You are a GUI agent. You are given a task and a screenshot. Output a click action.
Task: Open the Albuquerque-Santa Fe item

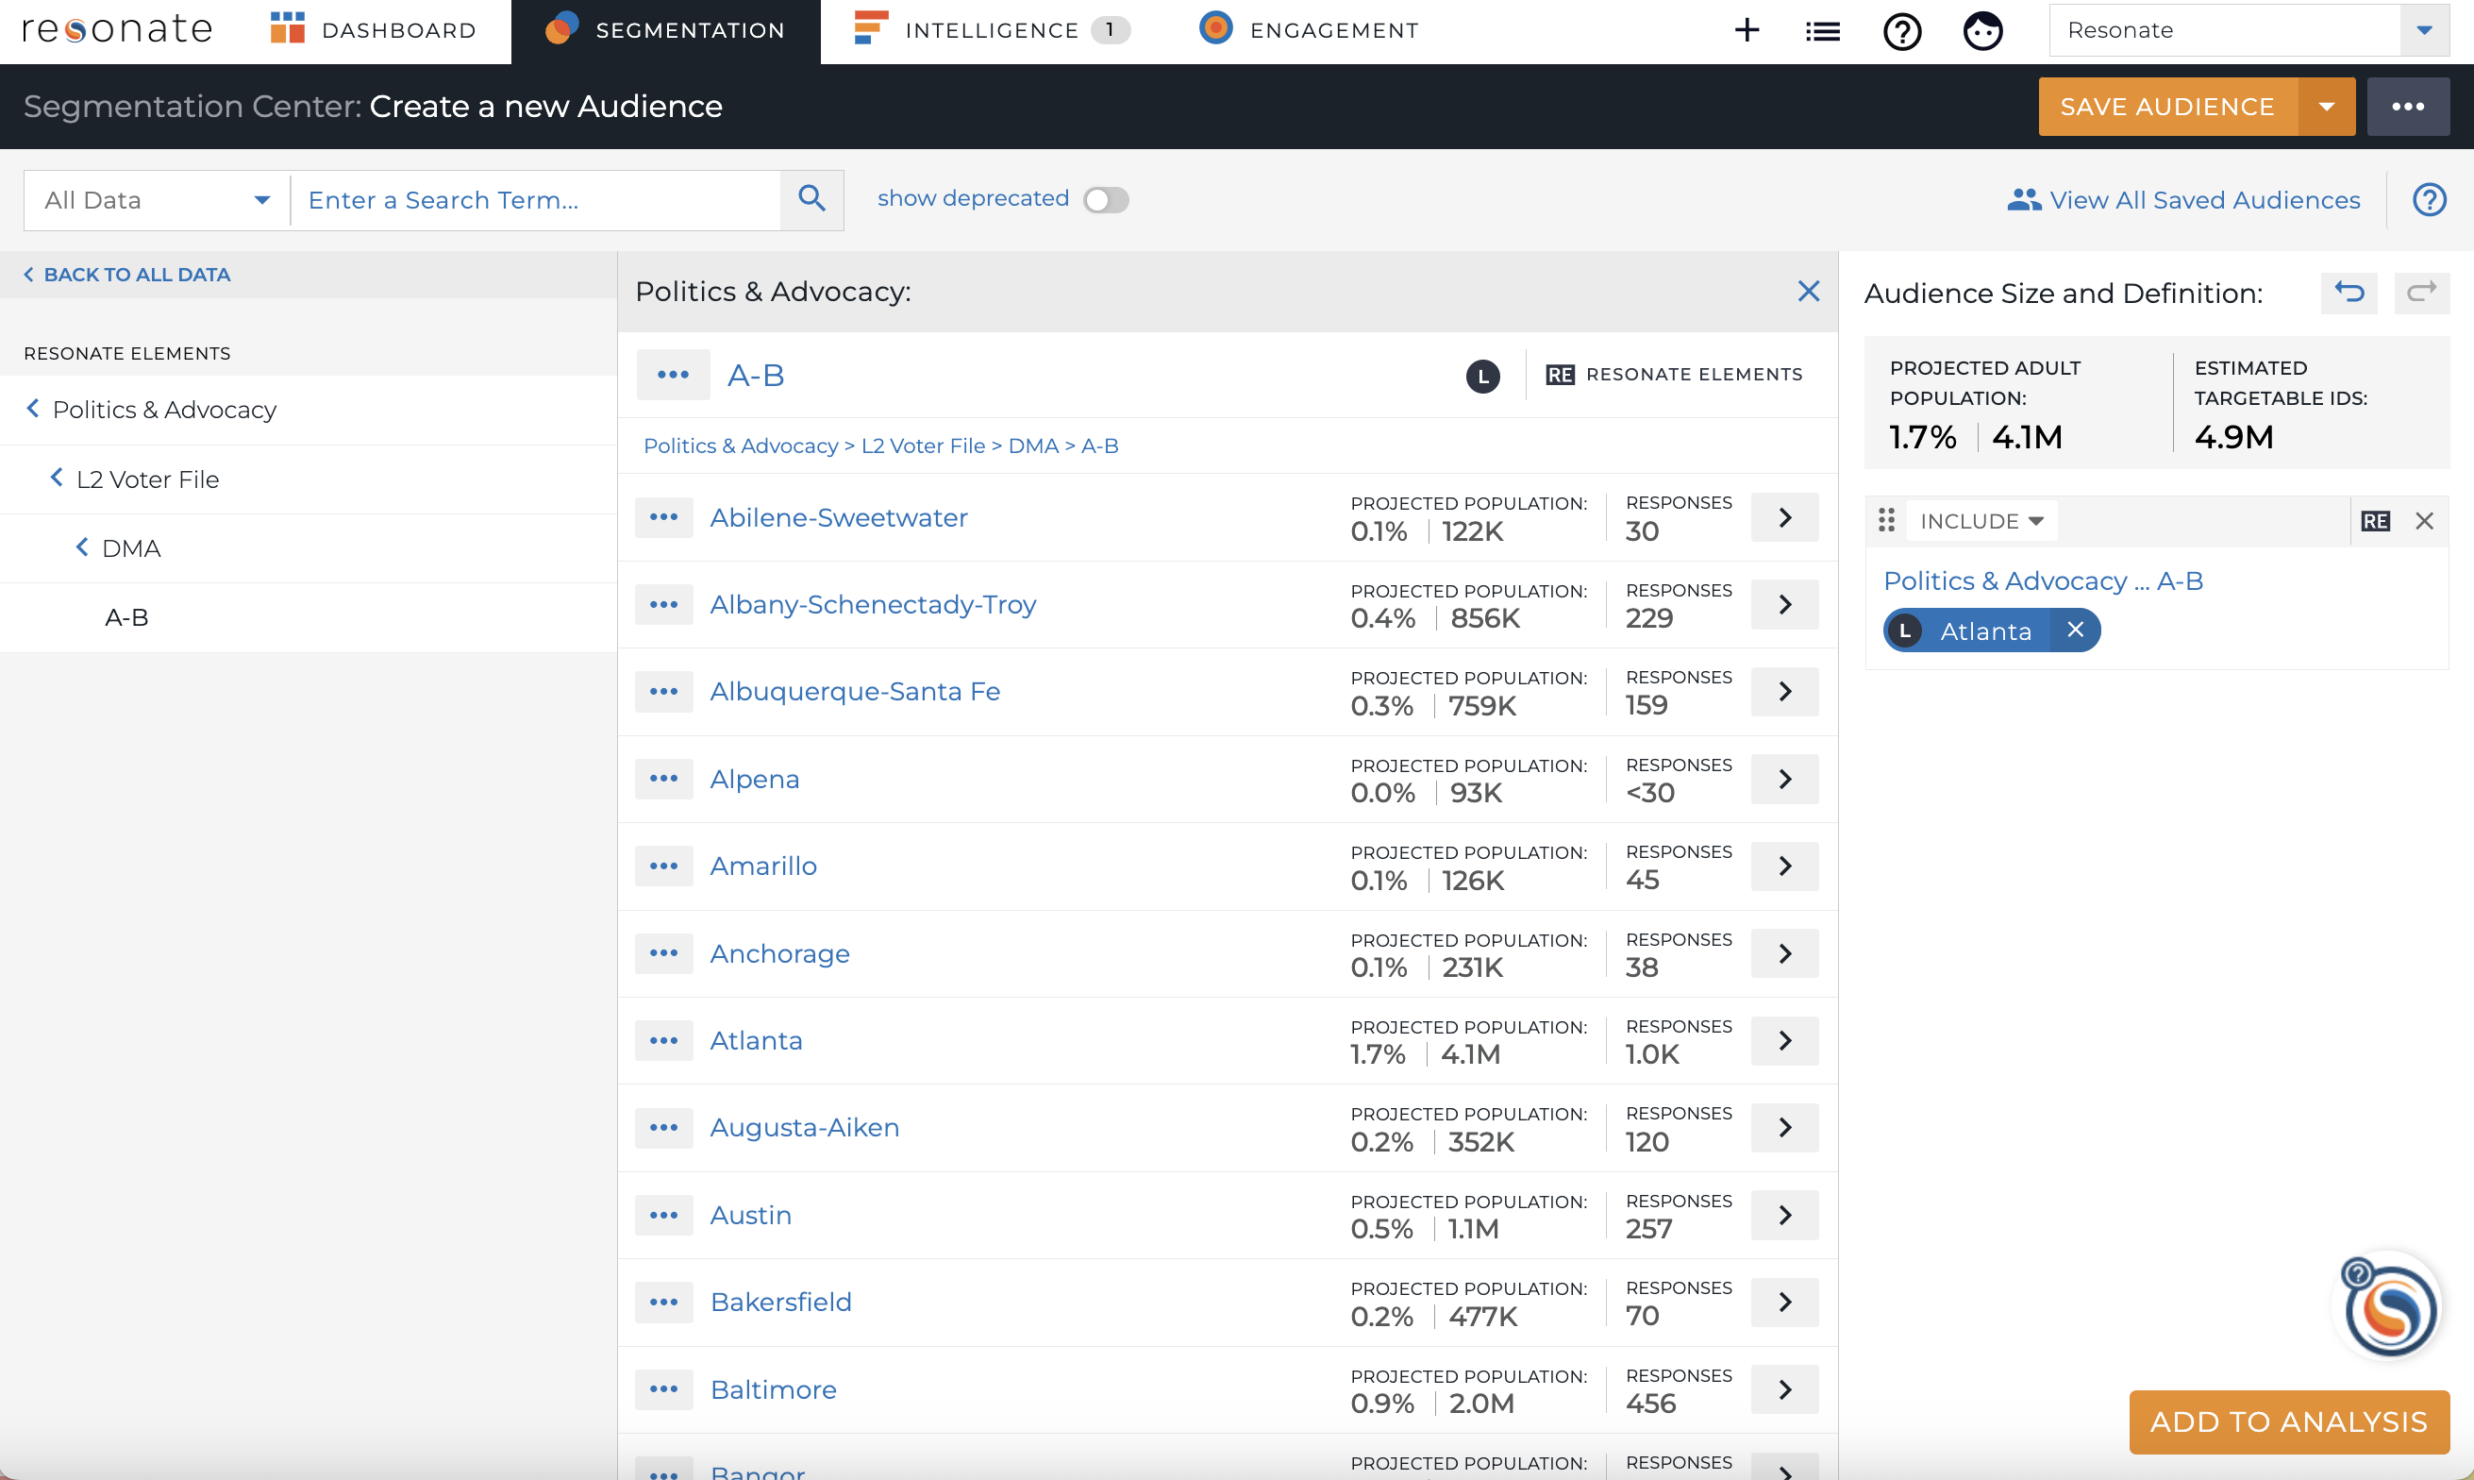[x=855, y=691]
